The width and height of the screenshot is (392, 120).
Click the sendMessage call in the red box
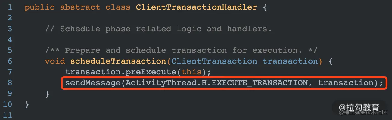point(93,83)
